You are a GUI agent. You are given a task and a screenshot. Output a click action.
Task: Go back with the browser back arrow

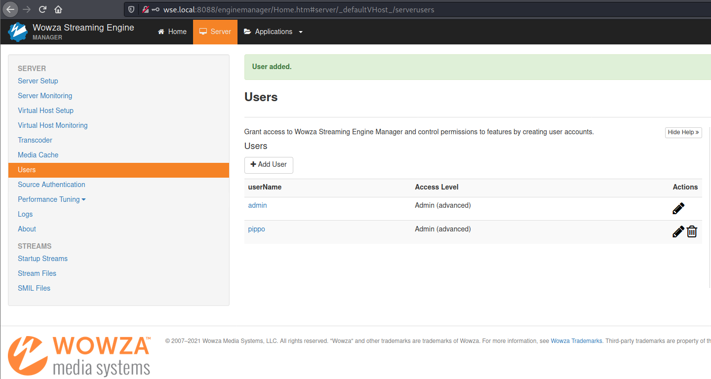pos(10,9)
